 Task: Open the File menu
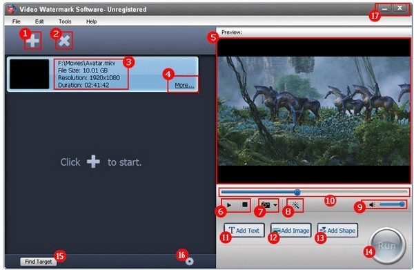coord(17,21)
